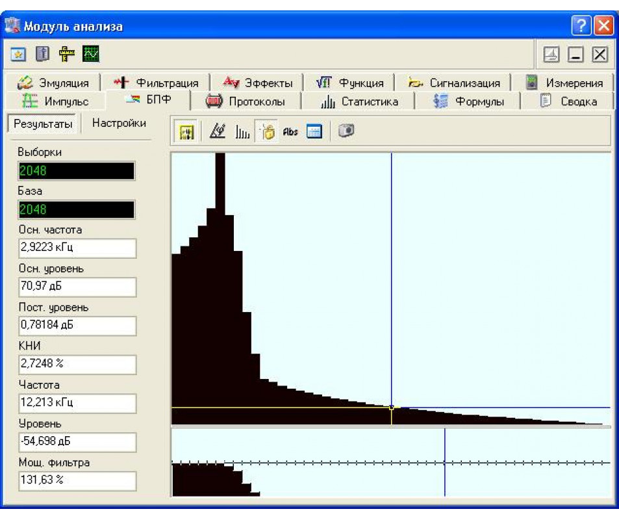619x520 pixels.
Task: Click the help question mark button in title bar
Action: [x=581, y=26]
